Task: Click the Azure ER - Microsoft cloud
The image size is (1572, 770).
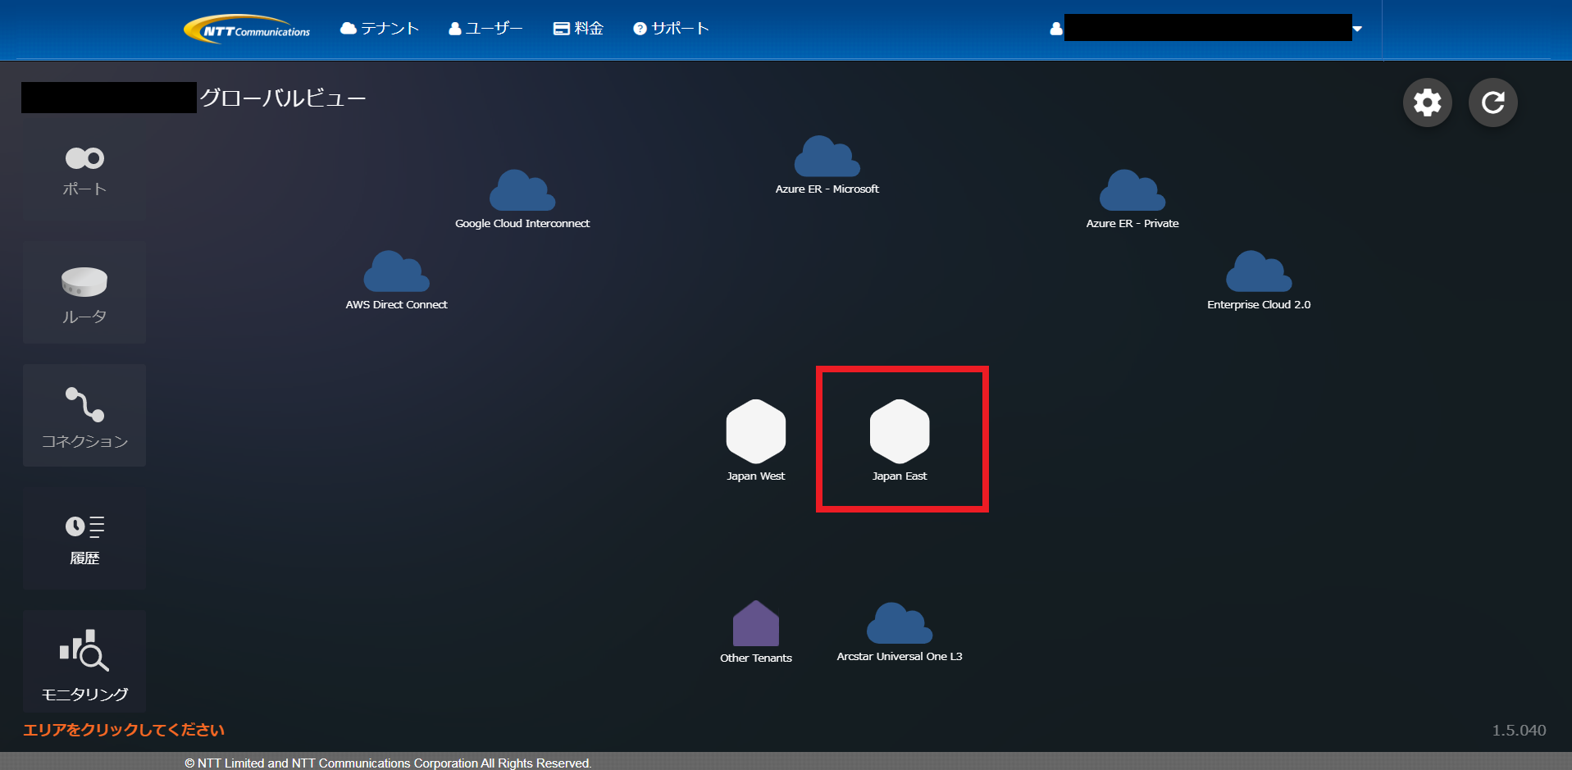Action: (827, 157)
